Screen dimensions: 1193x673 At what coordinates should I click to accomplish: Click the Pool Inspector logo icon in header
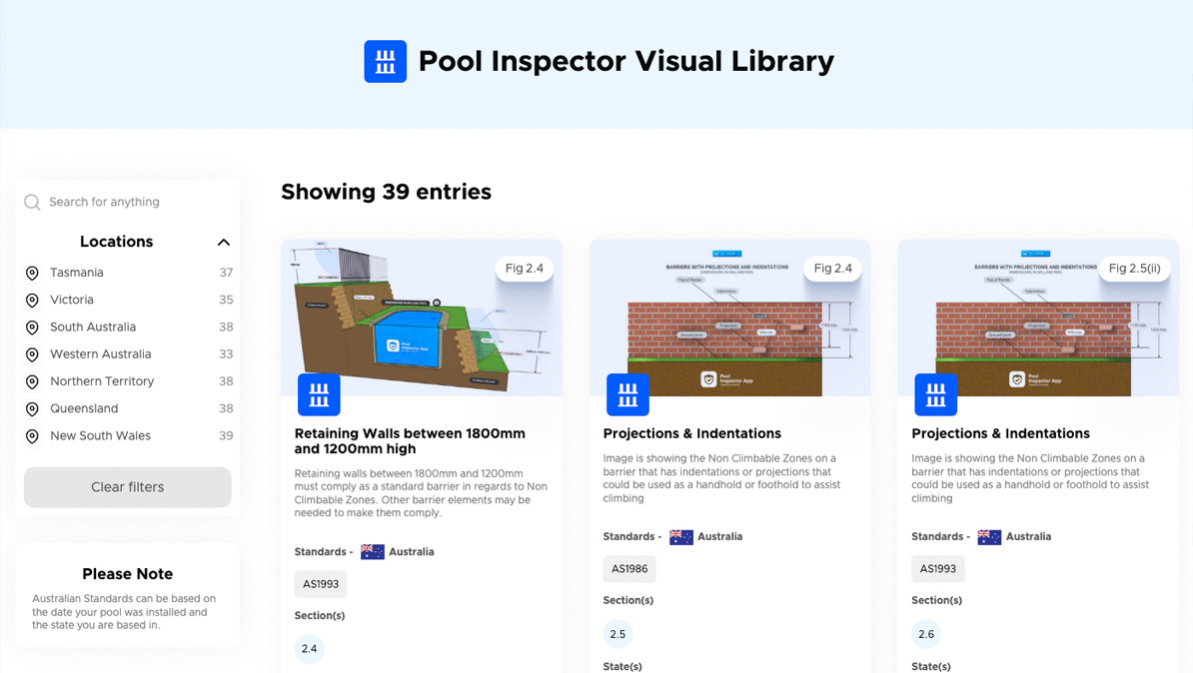(385, 61)
